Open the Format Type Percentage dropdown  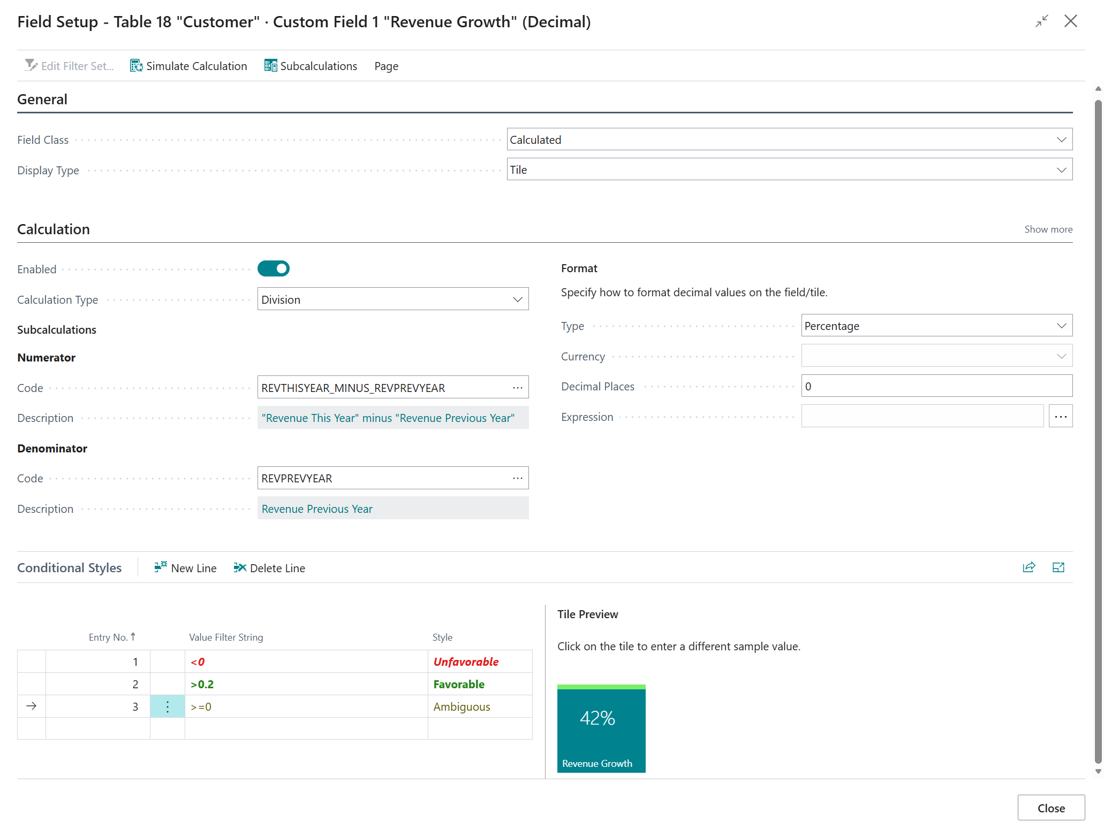(x=936, y=326)
